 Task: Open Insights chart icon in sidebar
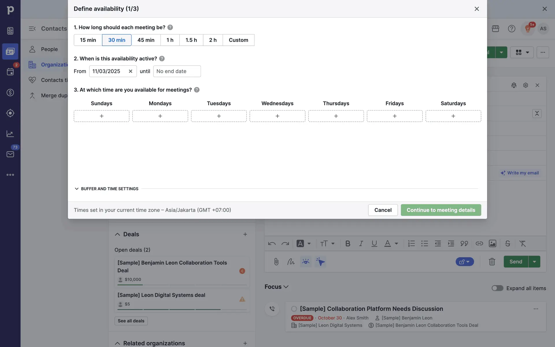tap(10, 134)
